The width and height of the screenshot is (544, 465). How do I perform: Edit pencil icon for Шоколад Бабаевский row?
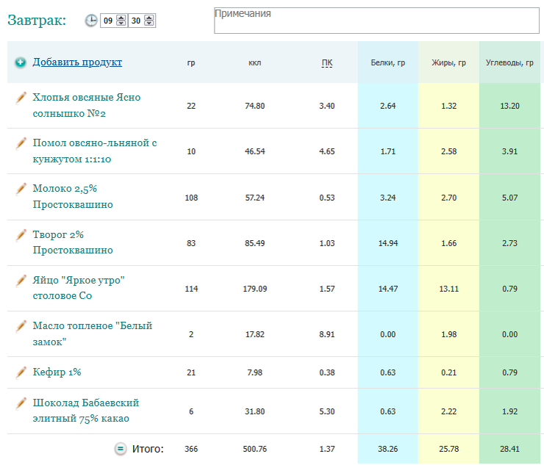click(x=21, y=403)
